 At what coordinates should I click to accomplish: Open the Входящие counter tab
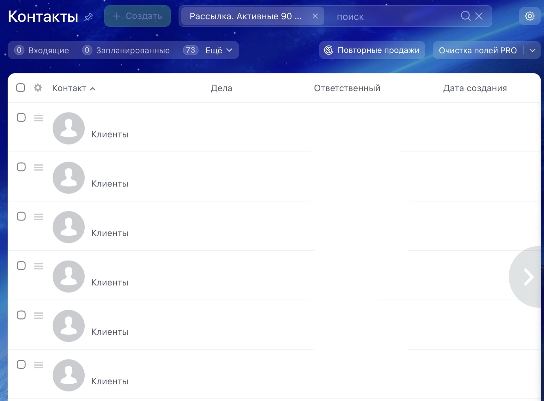41,50
